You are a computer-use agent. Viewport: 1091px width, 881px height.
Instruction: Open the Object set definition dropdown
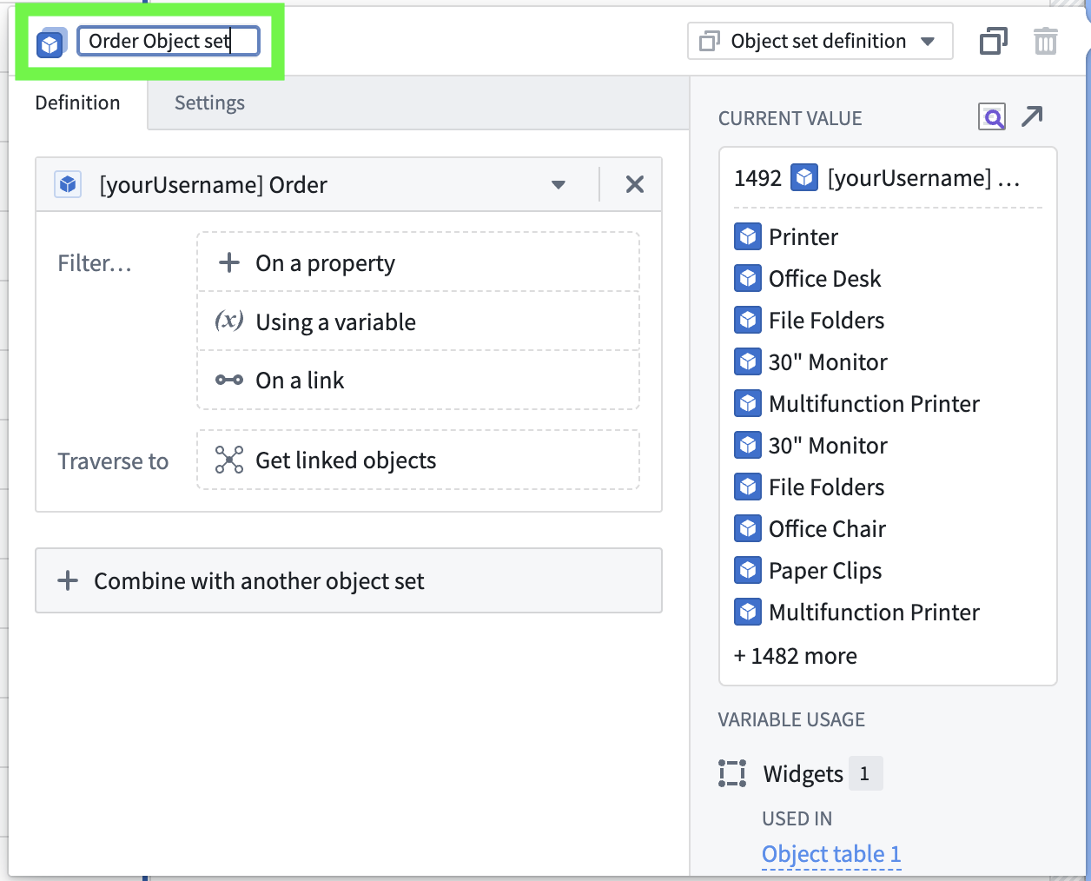pyautogui.click(x=819, y=40)
